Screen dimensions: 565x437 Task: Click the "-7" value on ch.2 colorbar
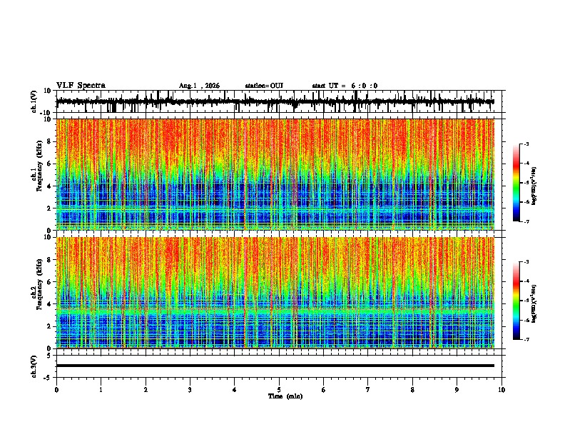click(x=526, y=339)
